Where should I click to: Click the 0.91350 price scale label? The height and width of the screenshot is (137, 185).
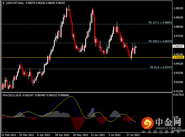tap(179, 91)
